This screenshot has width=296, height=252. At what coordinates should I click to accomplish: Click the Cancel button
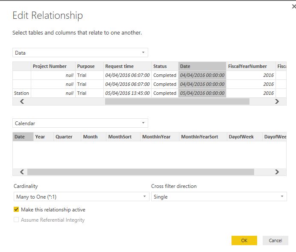275,240
